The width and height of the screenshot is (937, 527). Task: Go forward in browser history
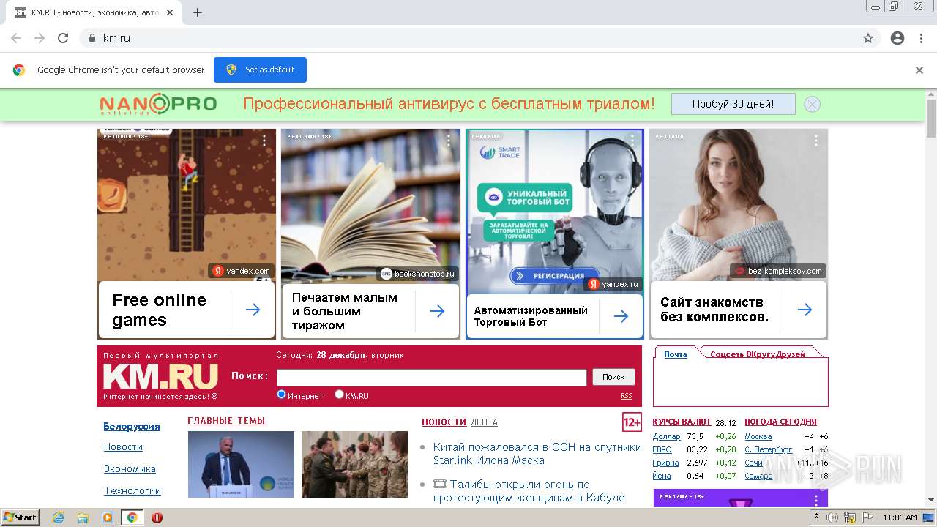point(40,38)
